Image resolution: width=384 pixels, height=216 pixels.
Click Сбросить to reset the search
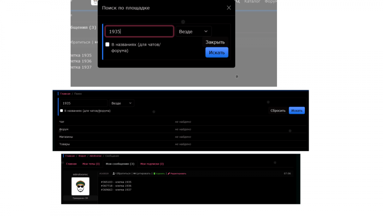pyautogui.click(x=277, y=111)
